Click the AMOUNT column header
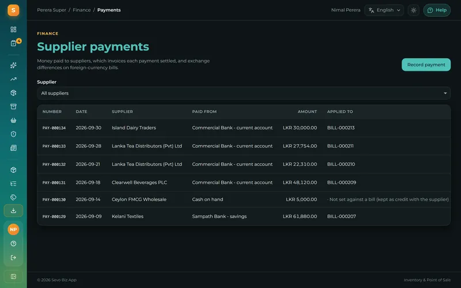This screenshot has height=288, width=461. 307,112
